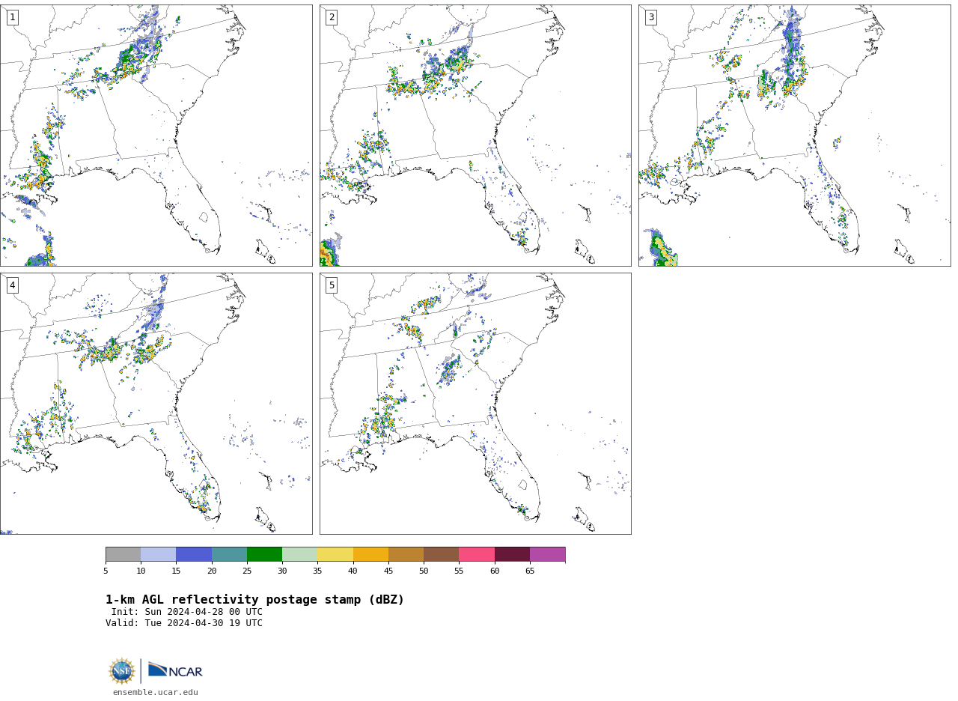Click the Valid: Tue 2024-04-30 19 UTC text
Screen dimensions: 958x701
point(184,623)
